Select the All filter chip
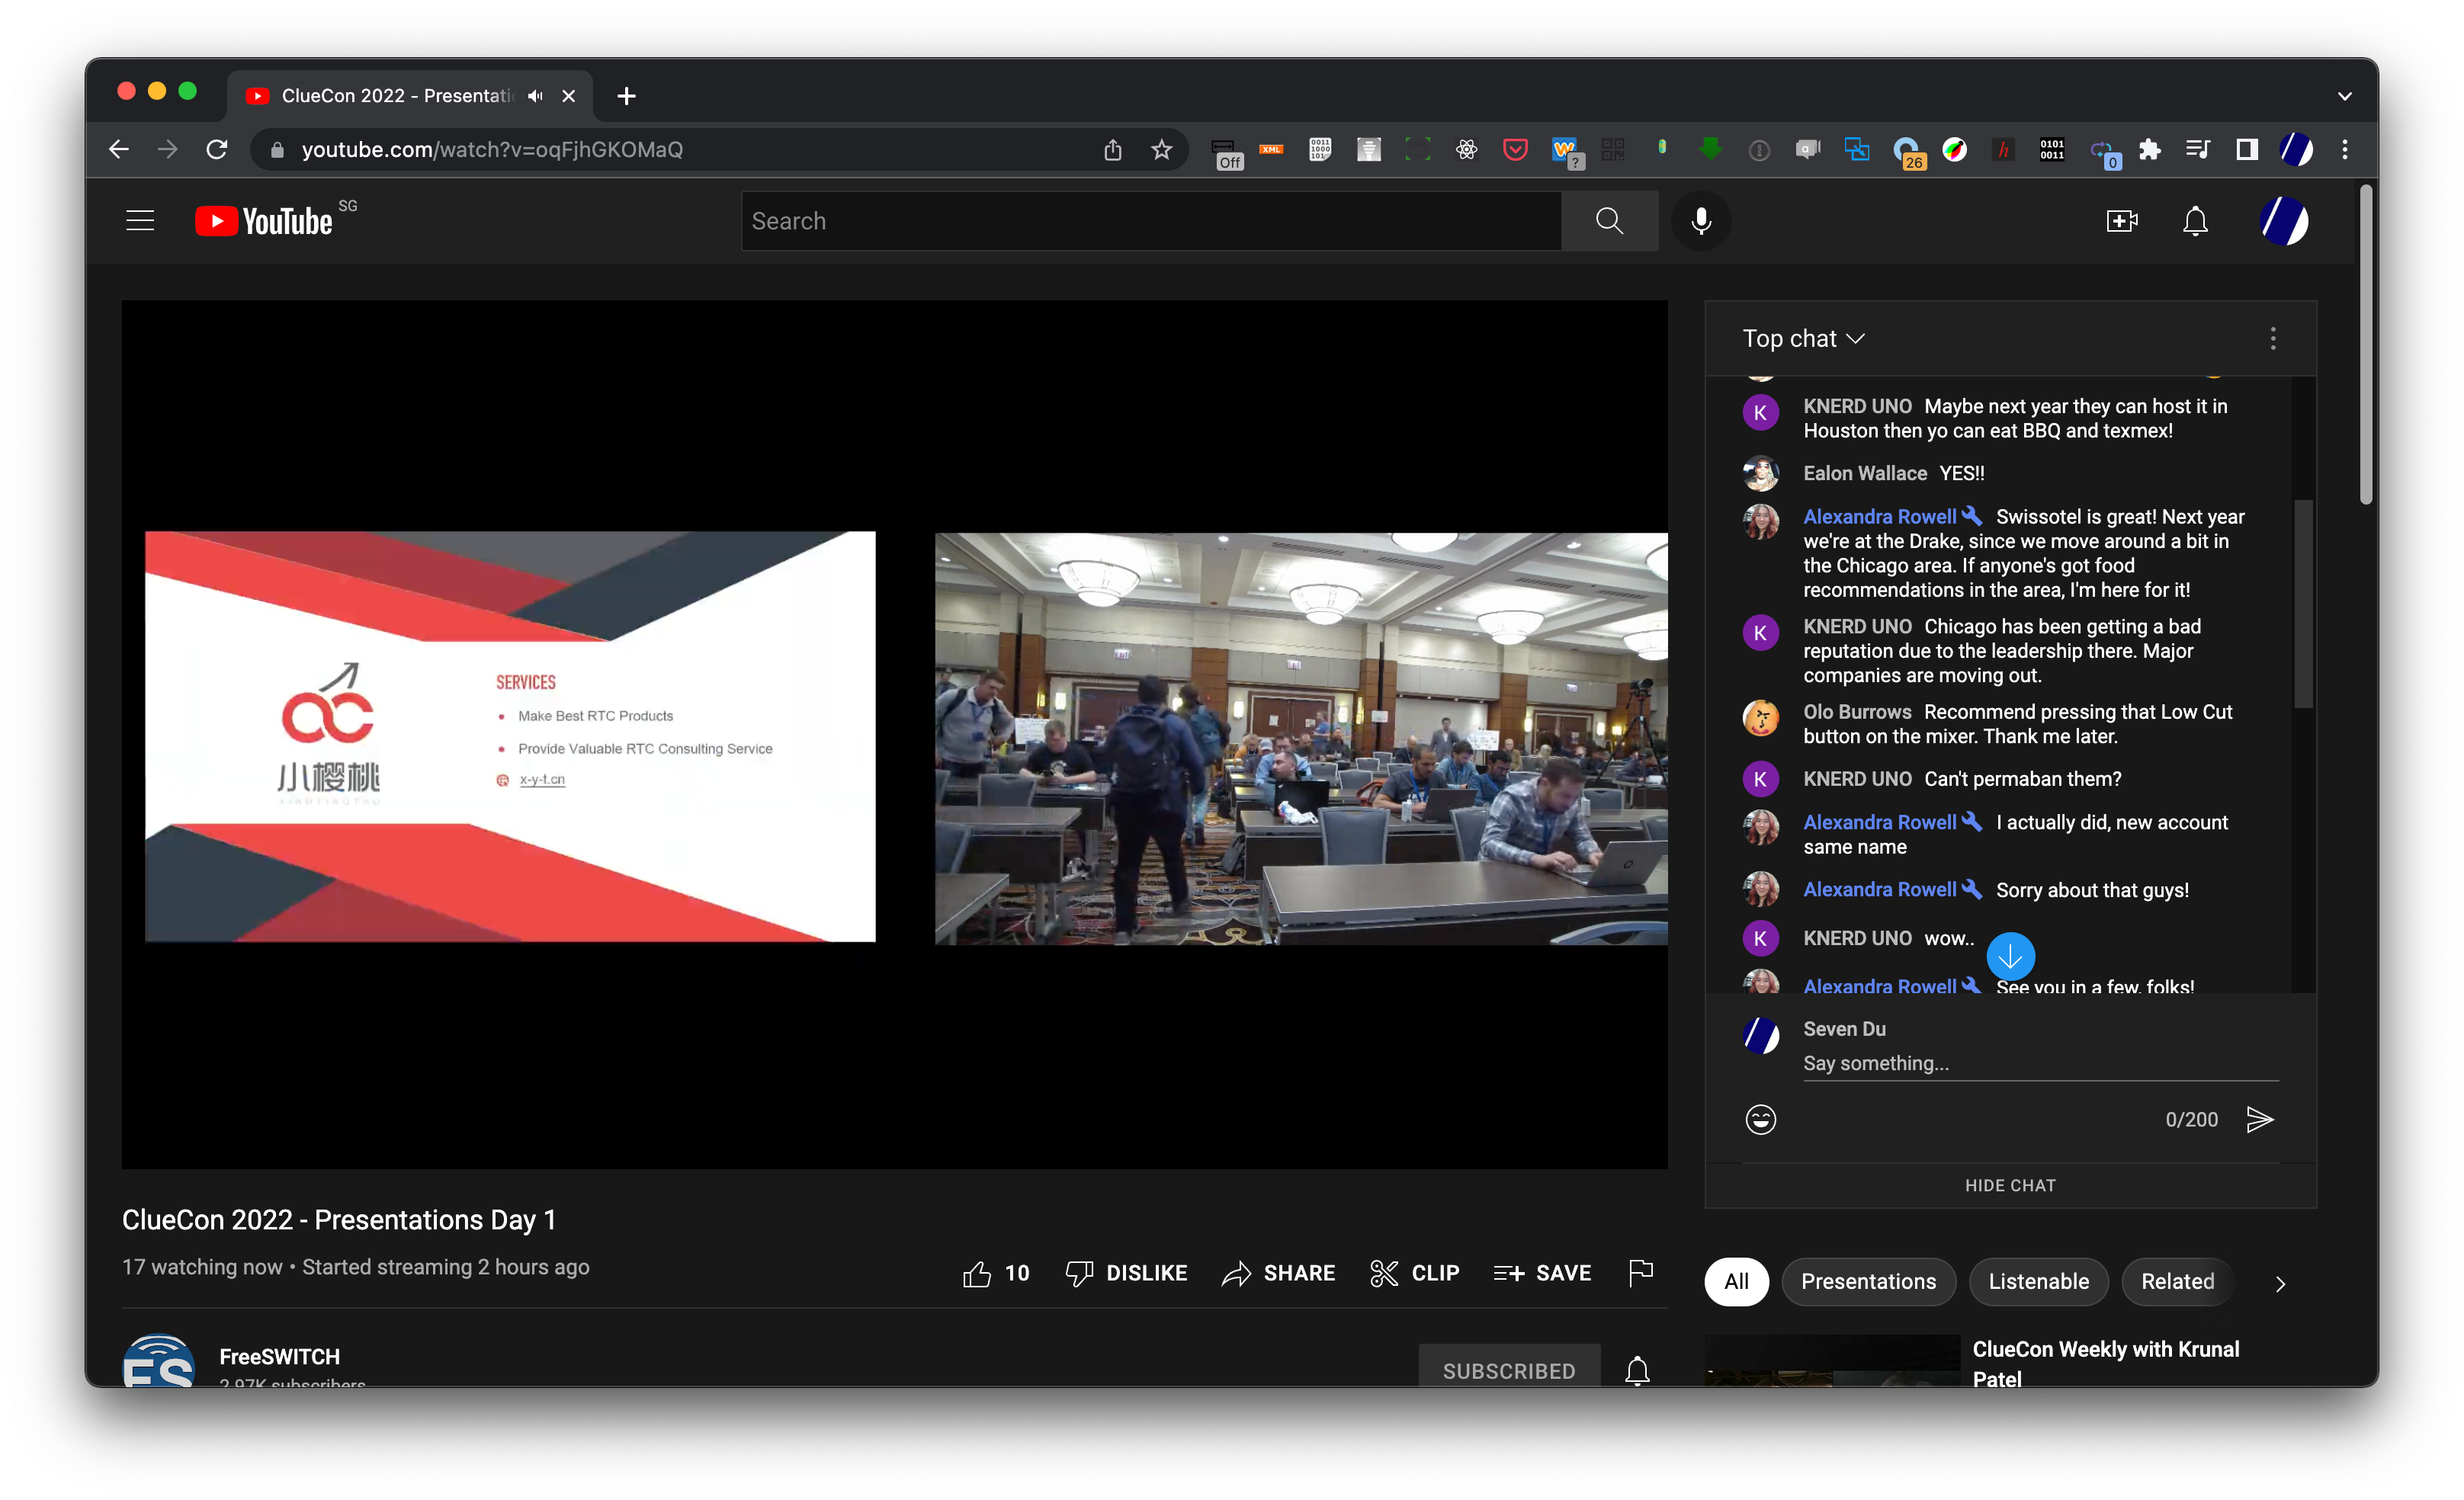 1736,1281
